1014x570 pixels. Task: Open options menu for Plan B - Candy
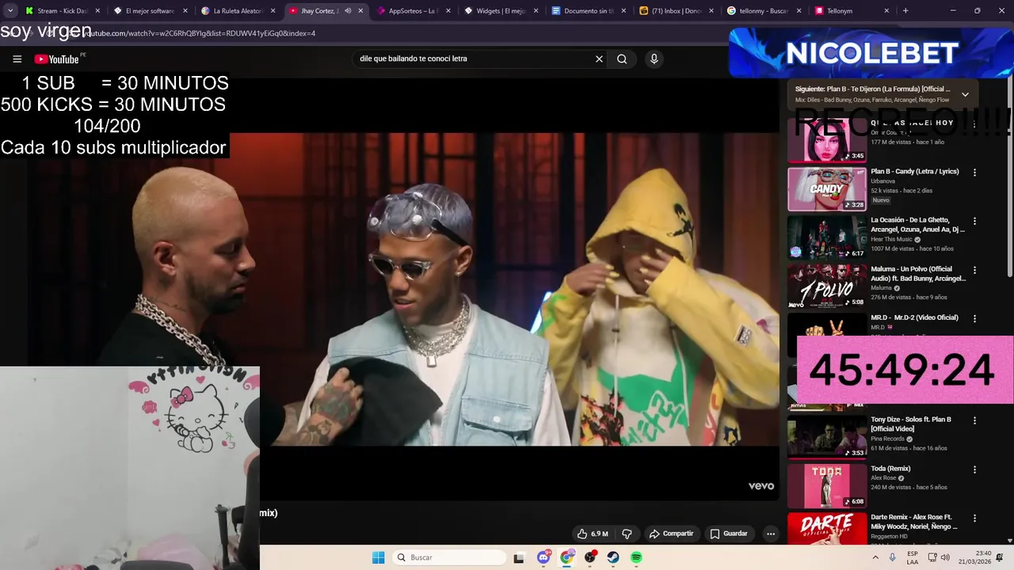[974, 172]
